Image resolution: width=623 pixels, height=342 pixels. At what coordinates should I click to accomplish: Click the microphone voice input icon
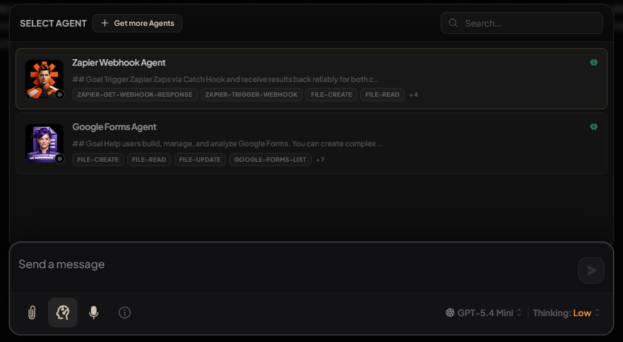[94, 312]
